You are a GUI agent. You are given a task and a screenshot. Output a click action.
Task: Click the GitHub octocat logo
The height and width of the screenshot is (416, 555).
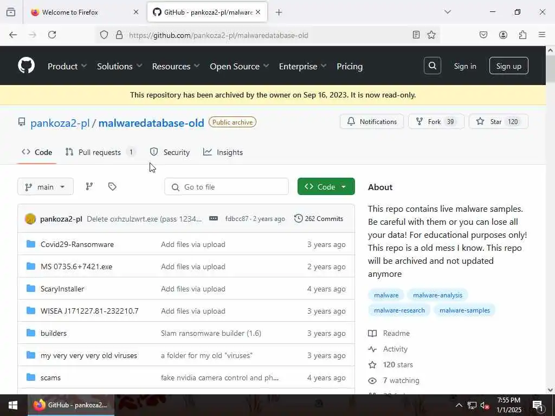tap(26, 66)
